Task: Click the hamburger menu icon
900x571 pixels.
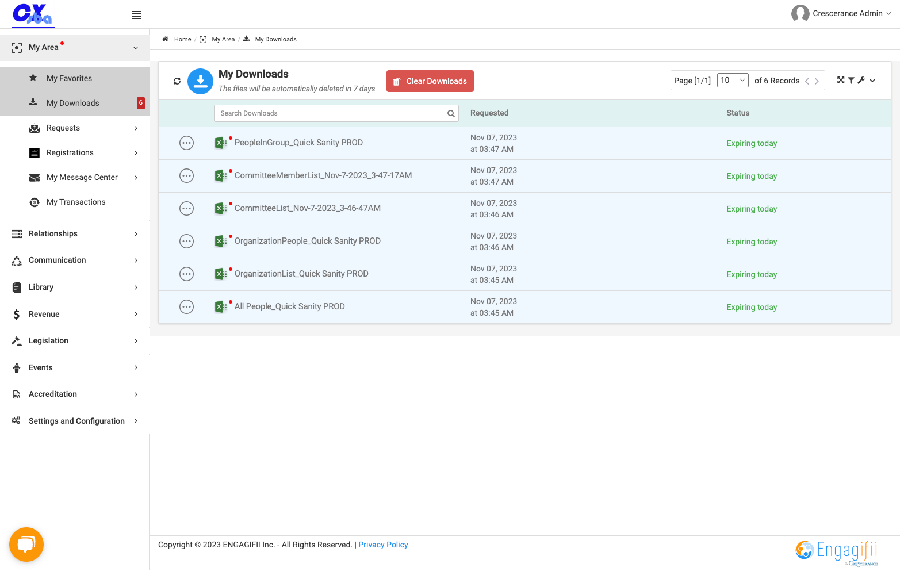Action: point(136,15)
